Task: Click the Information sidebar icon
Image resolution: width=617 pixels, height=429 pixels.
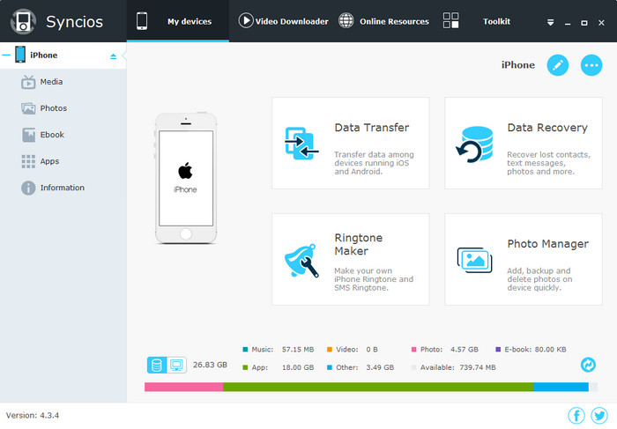Action: point(28,188)
